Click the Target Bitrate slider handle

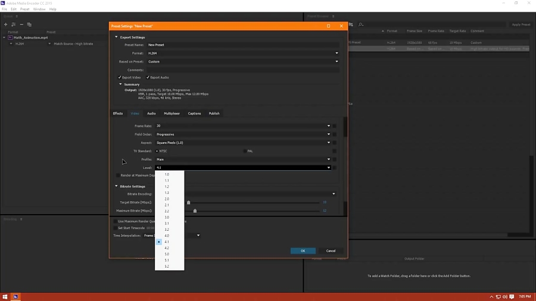coord(188,202)
